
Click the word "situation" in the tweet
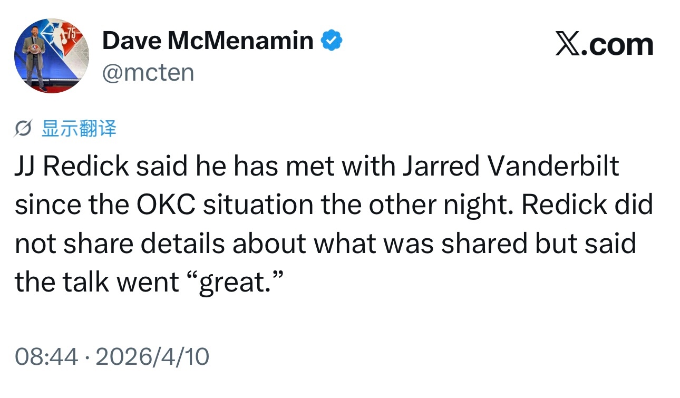point(258,205)
